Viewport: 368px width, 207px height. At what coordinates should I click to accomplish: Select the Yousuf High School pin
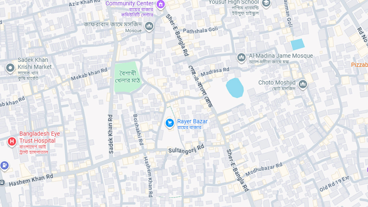point(266,3)
